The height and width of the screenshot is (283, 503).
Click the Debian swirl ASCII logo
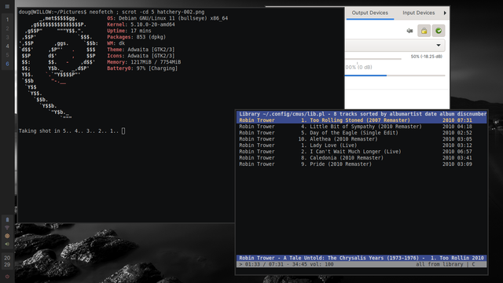click(58, 68)
